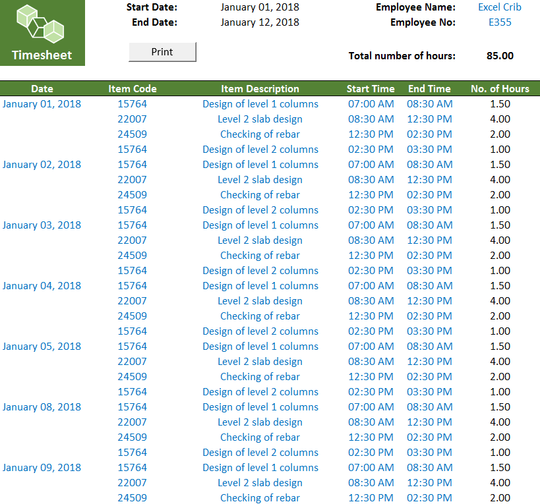Click the Employee Name value Excel Crib
Image resolution: width=540 pixels, height=504 pixels.
499,7
